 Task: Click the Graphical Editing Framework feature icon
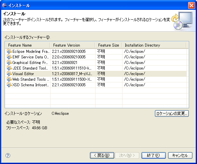pyautogui.click(x=9, y=63)
